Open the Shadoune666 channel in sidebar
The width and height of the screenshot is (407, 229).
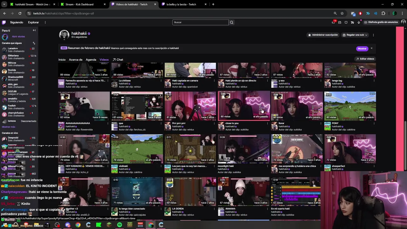19,78
